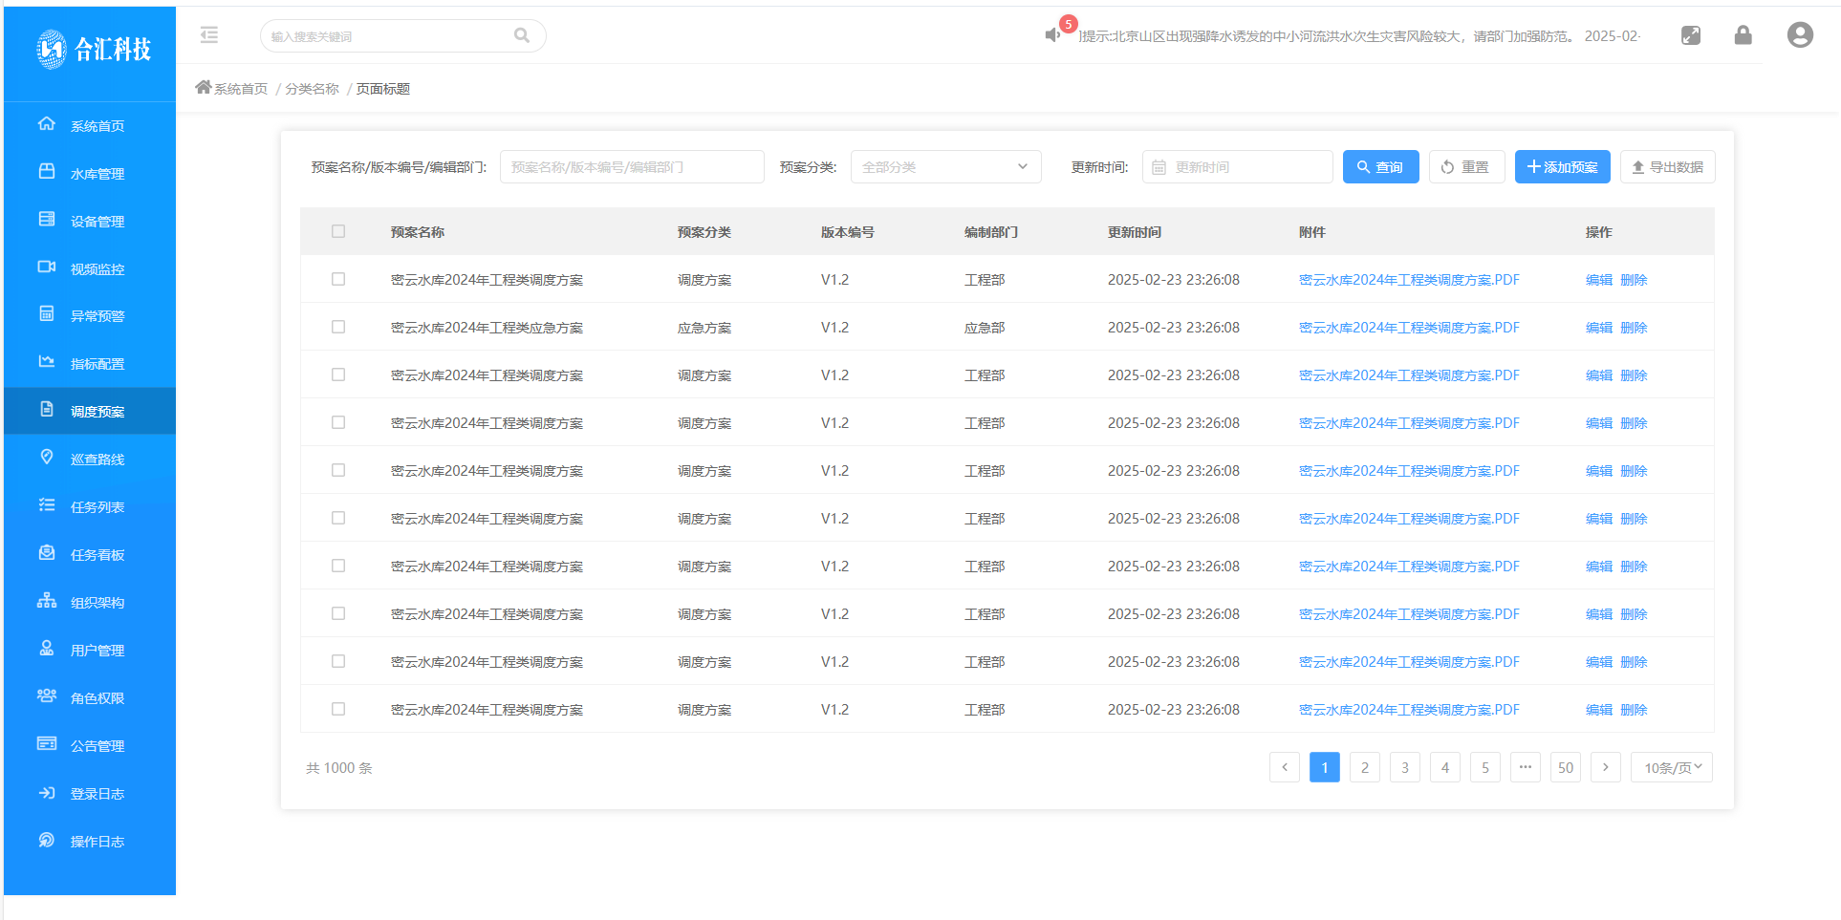Screen dimensions: 1841x920
Task: Open first row's PDF attachment link
Action: 1408,280
